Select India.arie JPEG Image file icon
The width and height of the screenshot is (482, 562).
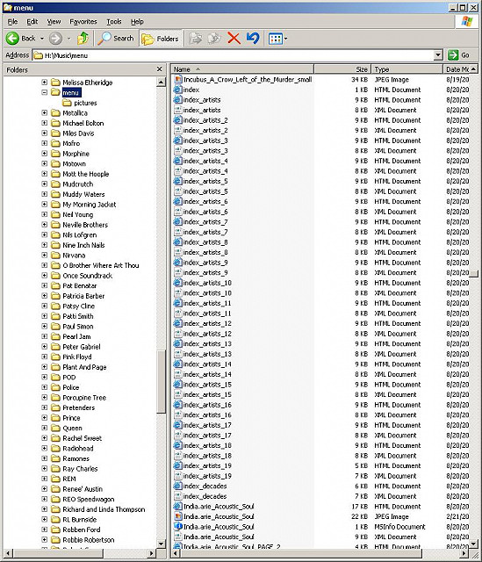coord(177,516)
